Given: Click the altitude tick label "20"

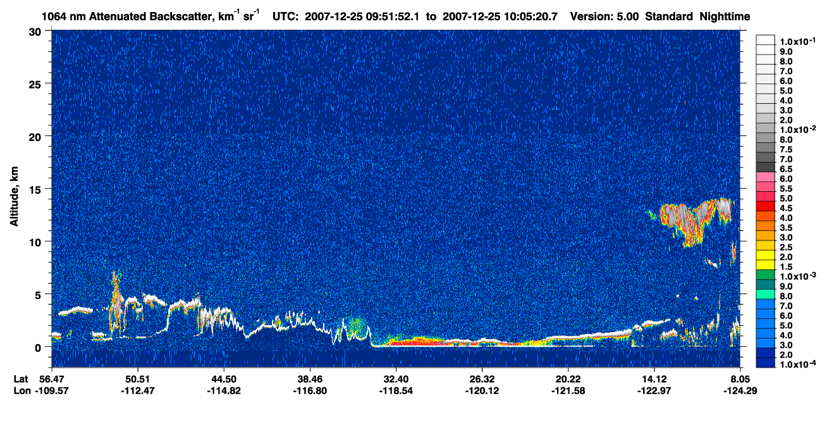Looking at the screenshot, I should coord(37,136).
